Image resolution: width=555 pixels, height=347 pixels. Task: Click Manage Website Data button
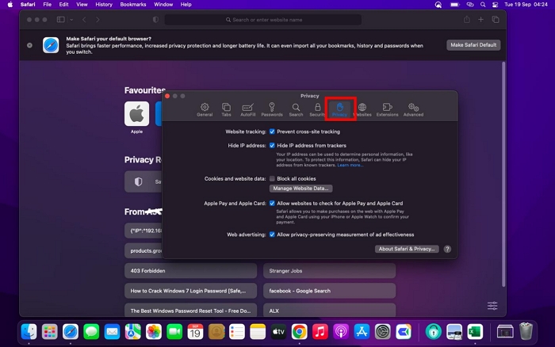[x=300, y=189]
